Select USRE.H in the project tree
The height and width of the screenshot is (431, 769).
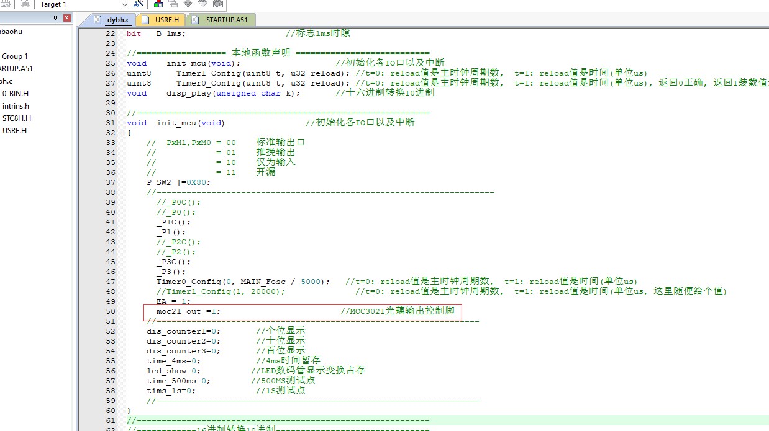coord(14,131)
